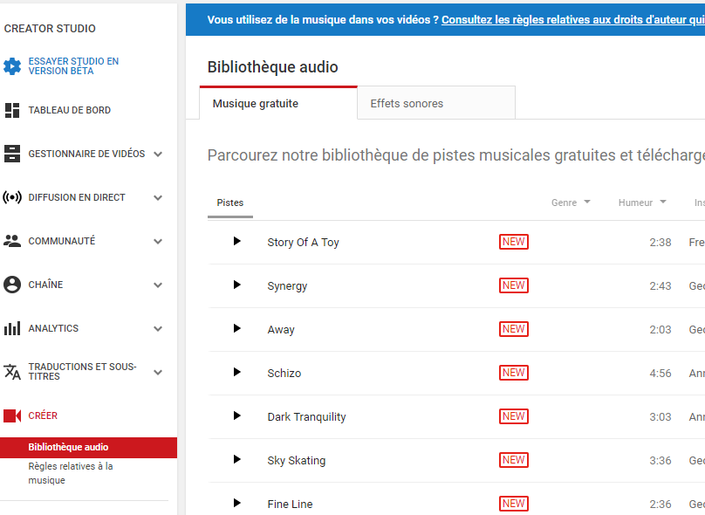705x515 pixels.
Task: Click the NEW badge on Away
Action: click(513, 329)
